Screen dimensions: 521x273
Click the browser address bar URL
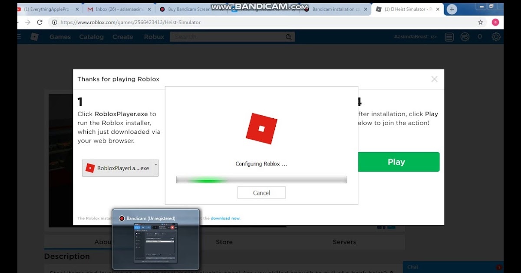tap(131, 22)
